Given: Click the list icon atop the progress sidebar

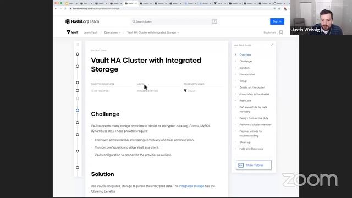Looking at the screenshot, I should (x=78, y=45).
